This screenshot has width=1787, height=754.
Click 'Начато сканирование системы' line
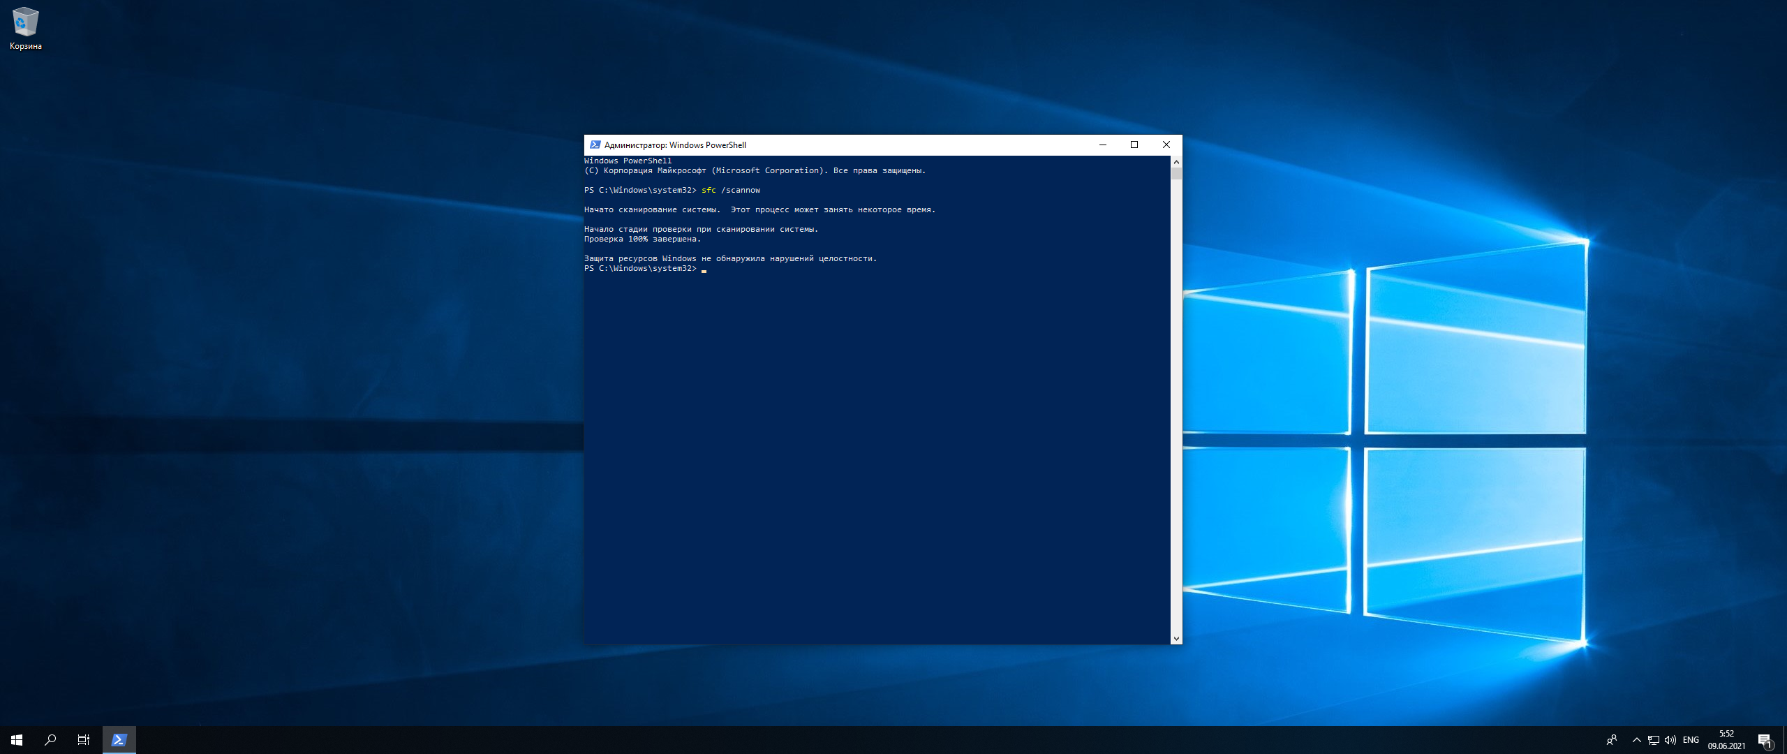click(759, 209)
